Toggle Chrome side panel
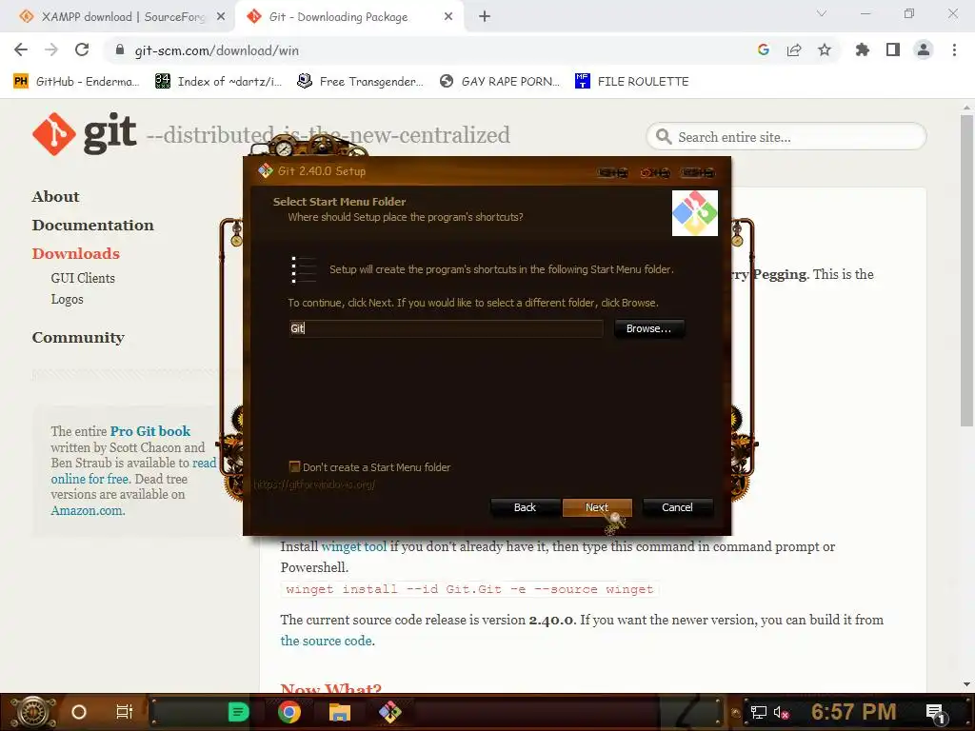 (893, 49)
